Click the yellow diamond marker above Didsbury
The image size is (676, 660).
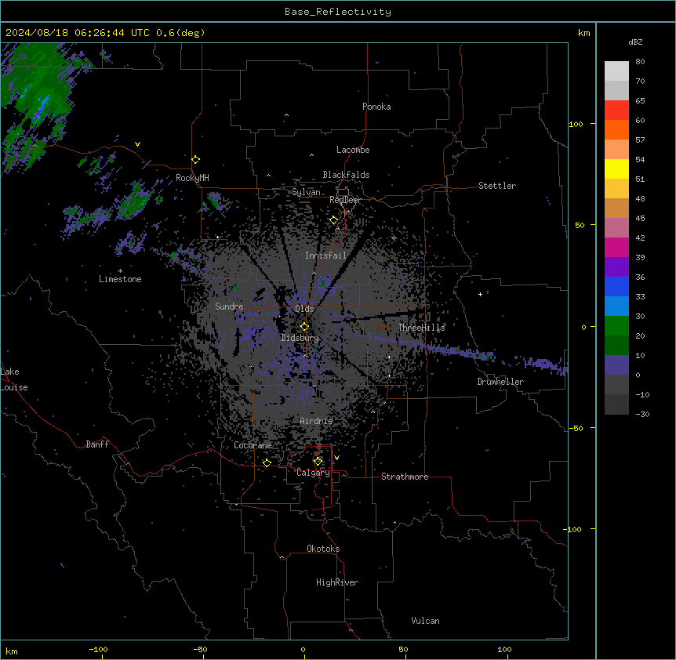[304, 327]
